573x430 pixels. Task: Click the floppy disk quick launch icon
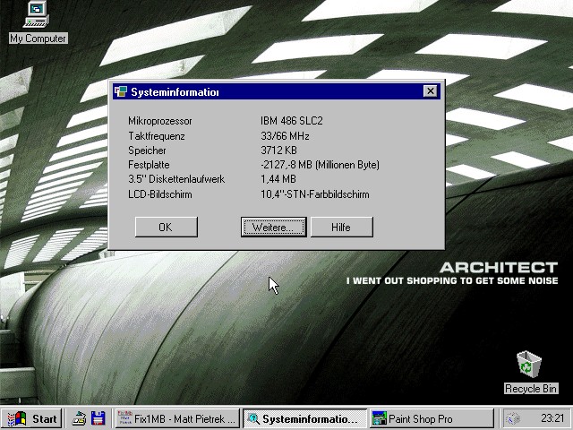click(98, 418)
